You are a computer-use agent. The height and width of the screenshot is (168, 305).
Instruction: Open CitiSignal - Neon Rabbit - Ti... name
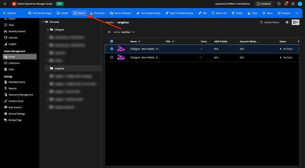(145, 49)
